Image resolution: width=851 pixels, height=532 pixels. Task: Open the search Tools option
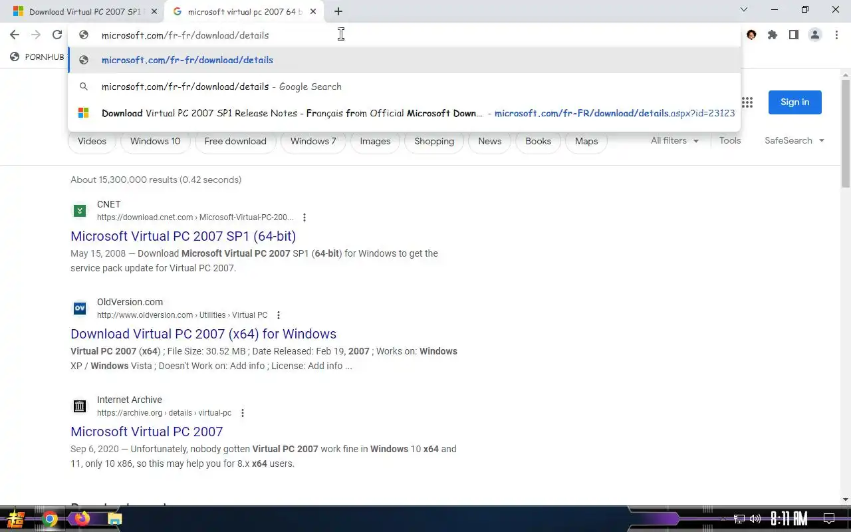pos(730,141)
